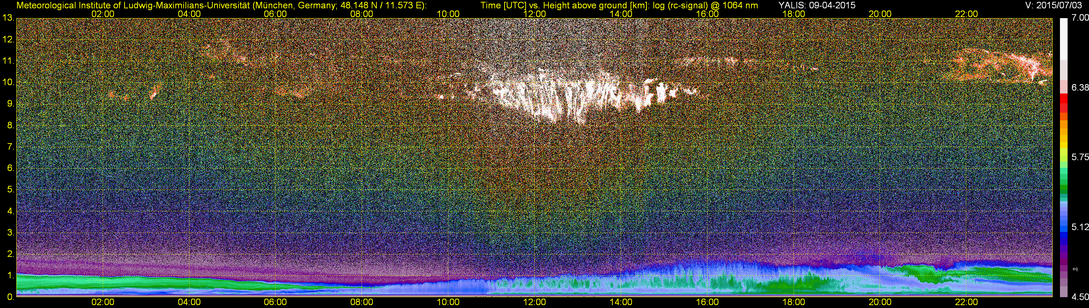Viewport: 1089px width, 308px height.
Task: Click the small 'eq' label beside the color bar
Action: (x=1075, y=269)
